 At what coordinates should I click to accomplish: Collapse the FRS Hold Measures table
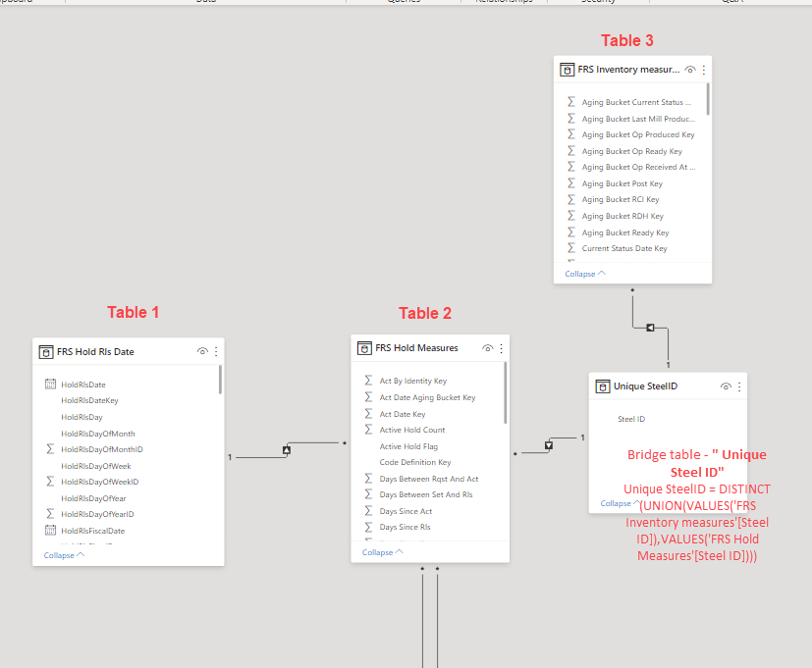[x=383, y=552]
